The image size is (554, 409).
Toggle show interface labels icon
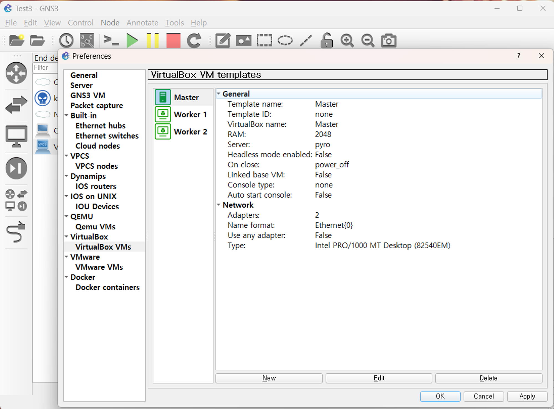click(87, 40)
